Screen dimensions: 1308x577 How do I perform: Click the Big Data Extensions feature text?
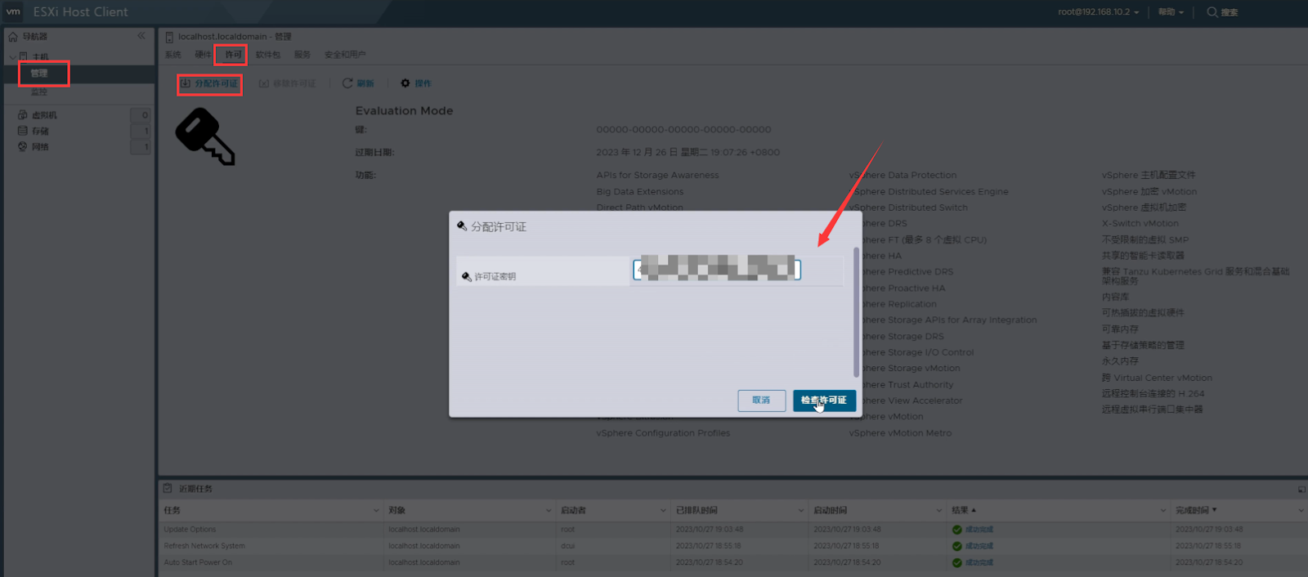(x=640, y=192)
